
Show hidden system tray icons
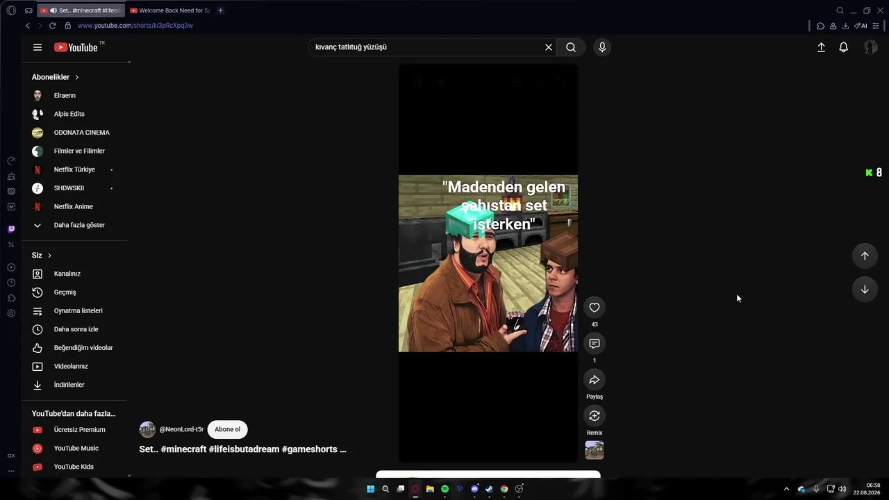[x=786, y=489]
